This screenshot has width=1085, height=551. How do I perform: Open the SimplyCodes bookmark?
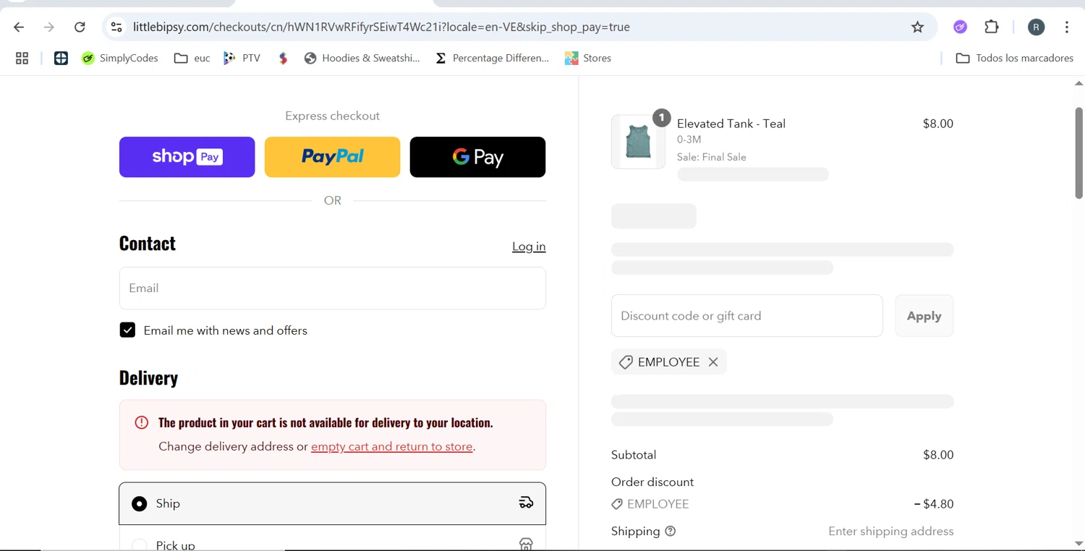coord(120,59)
